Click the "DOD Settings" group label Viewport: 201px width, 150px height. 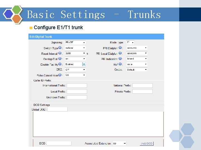pos(42,105)
